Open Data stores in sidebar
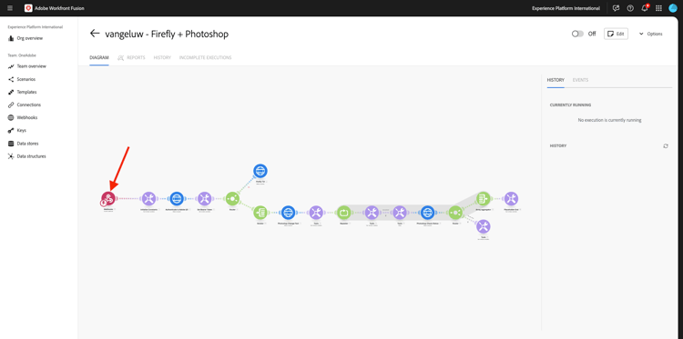 tap(27, 144)
